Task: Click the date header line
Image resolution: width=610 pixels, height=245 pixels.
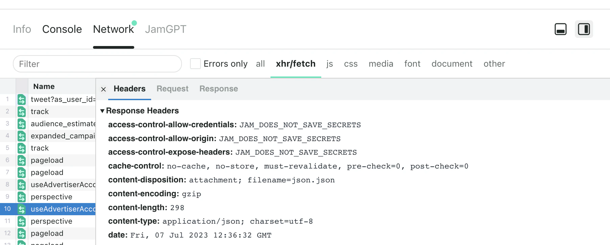Action: tap(190, 235)
